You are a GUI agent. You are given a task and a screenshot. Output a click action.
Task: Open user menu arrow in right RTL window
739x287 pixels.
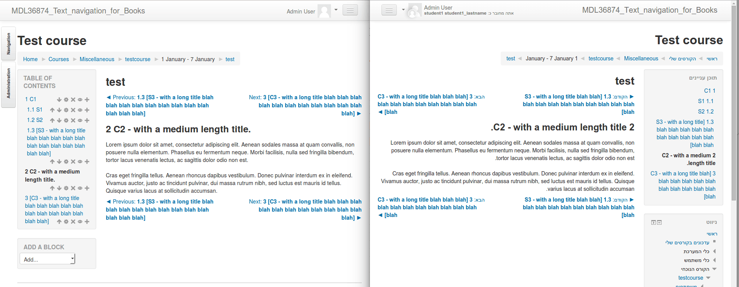pos(403,10)
